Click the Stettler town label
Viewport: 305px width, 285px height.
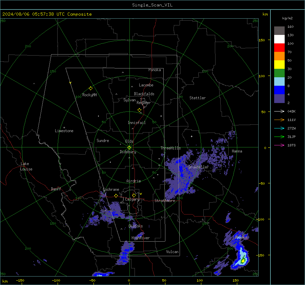coord(198,98)
